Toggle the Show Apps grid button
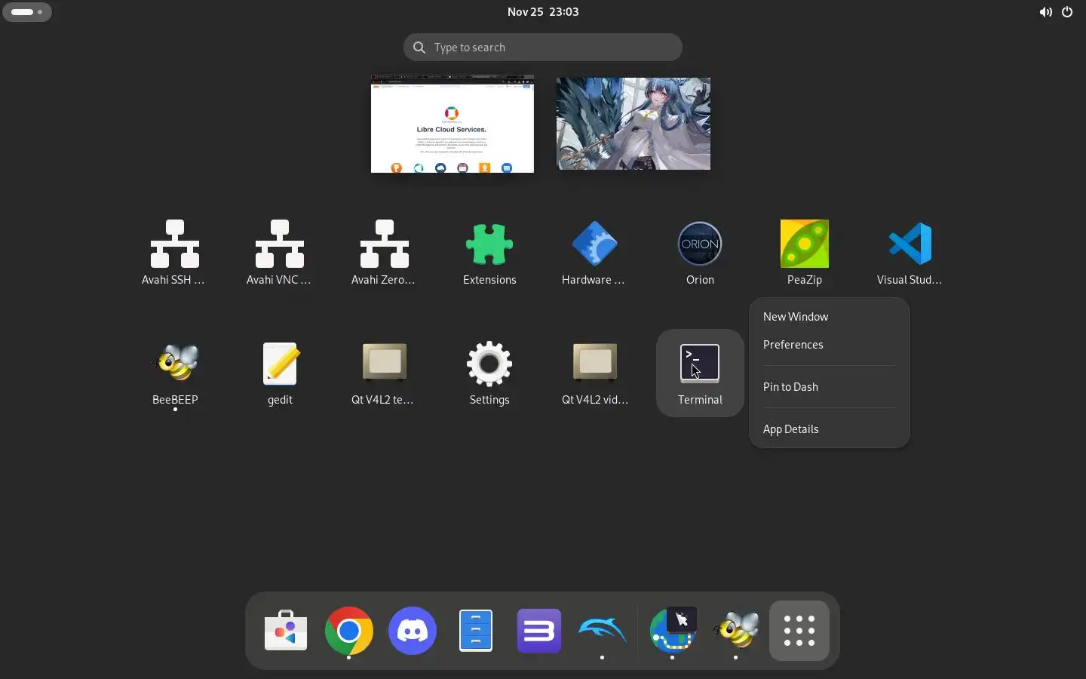This screenshot has height=679, width=1086. coord(800,631)
